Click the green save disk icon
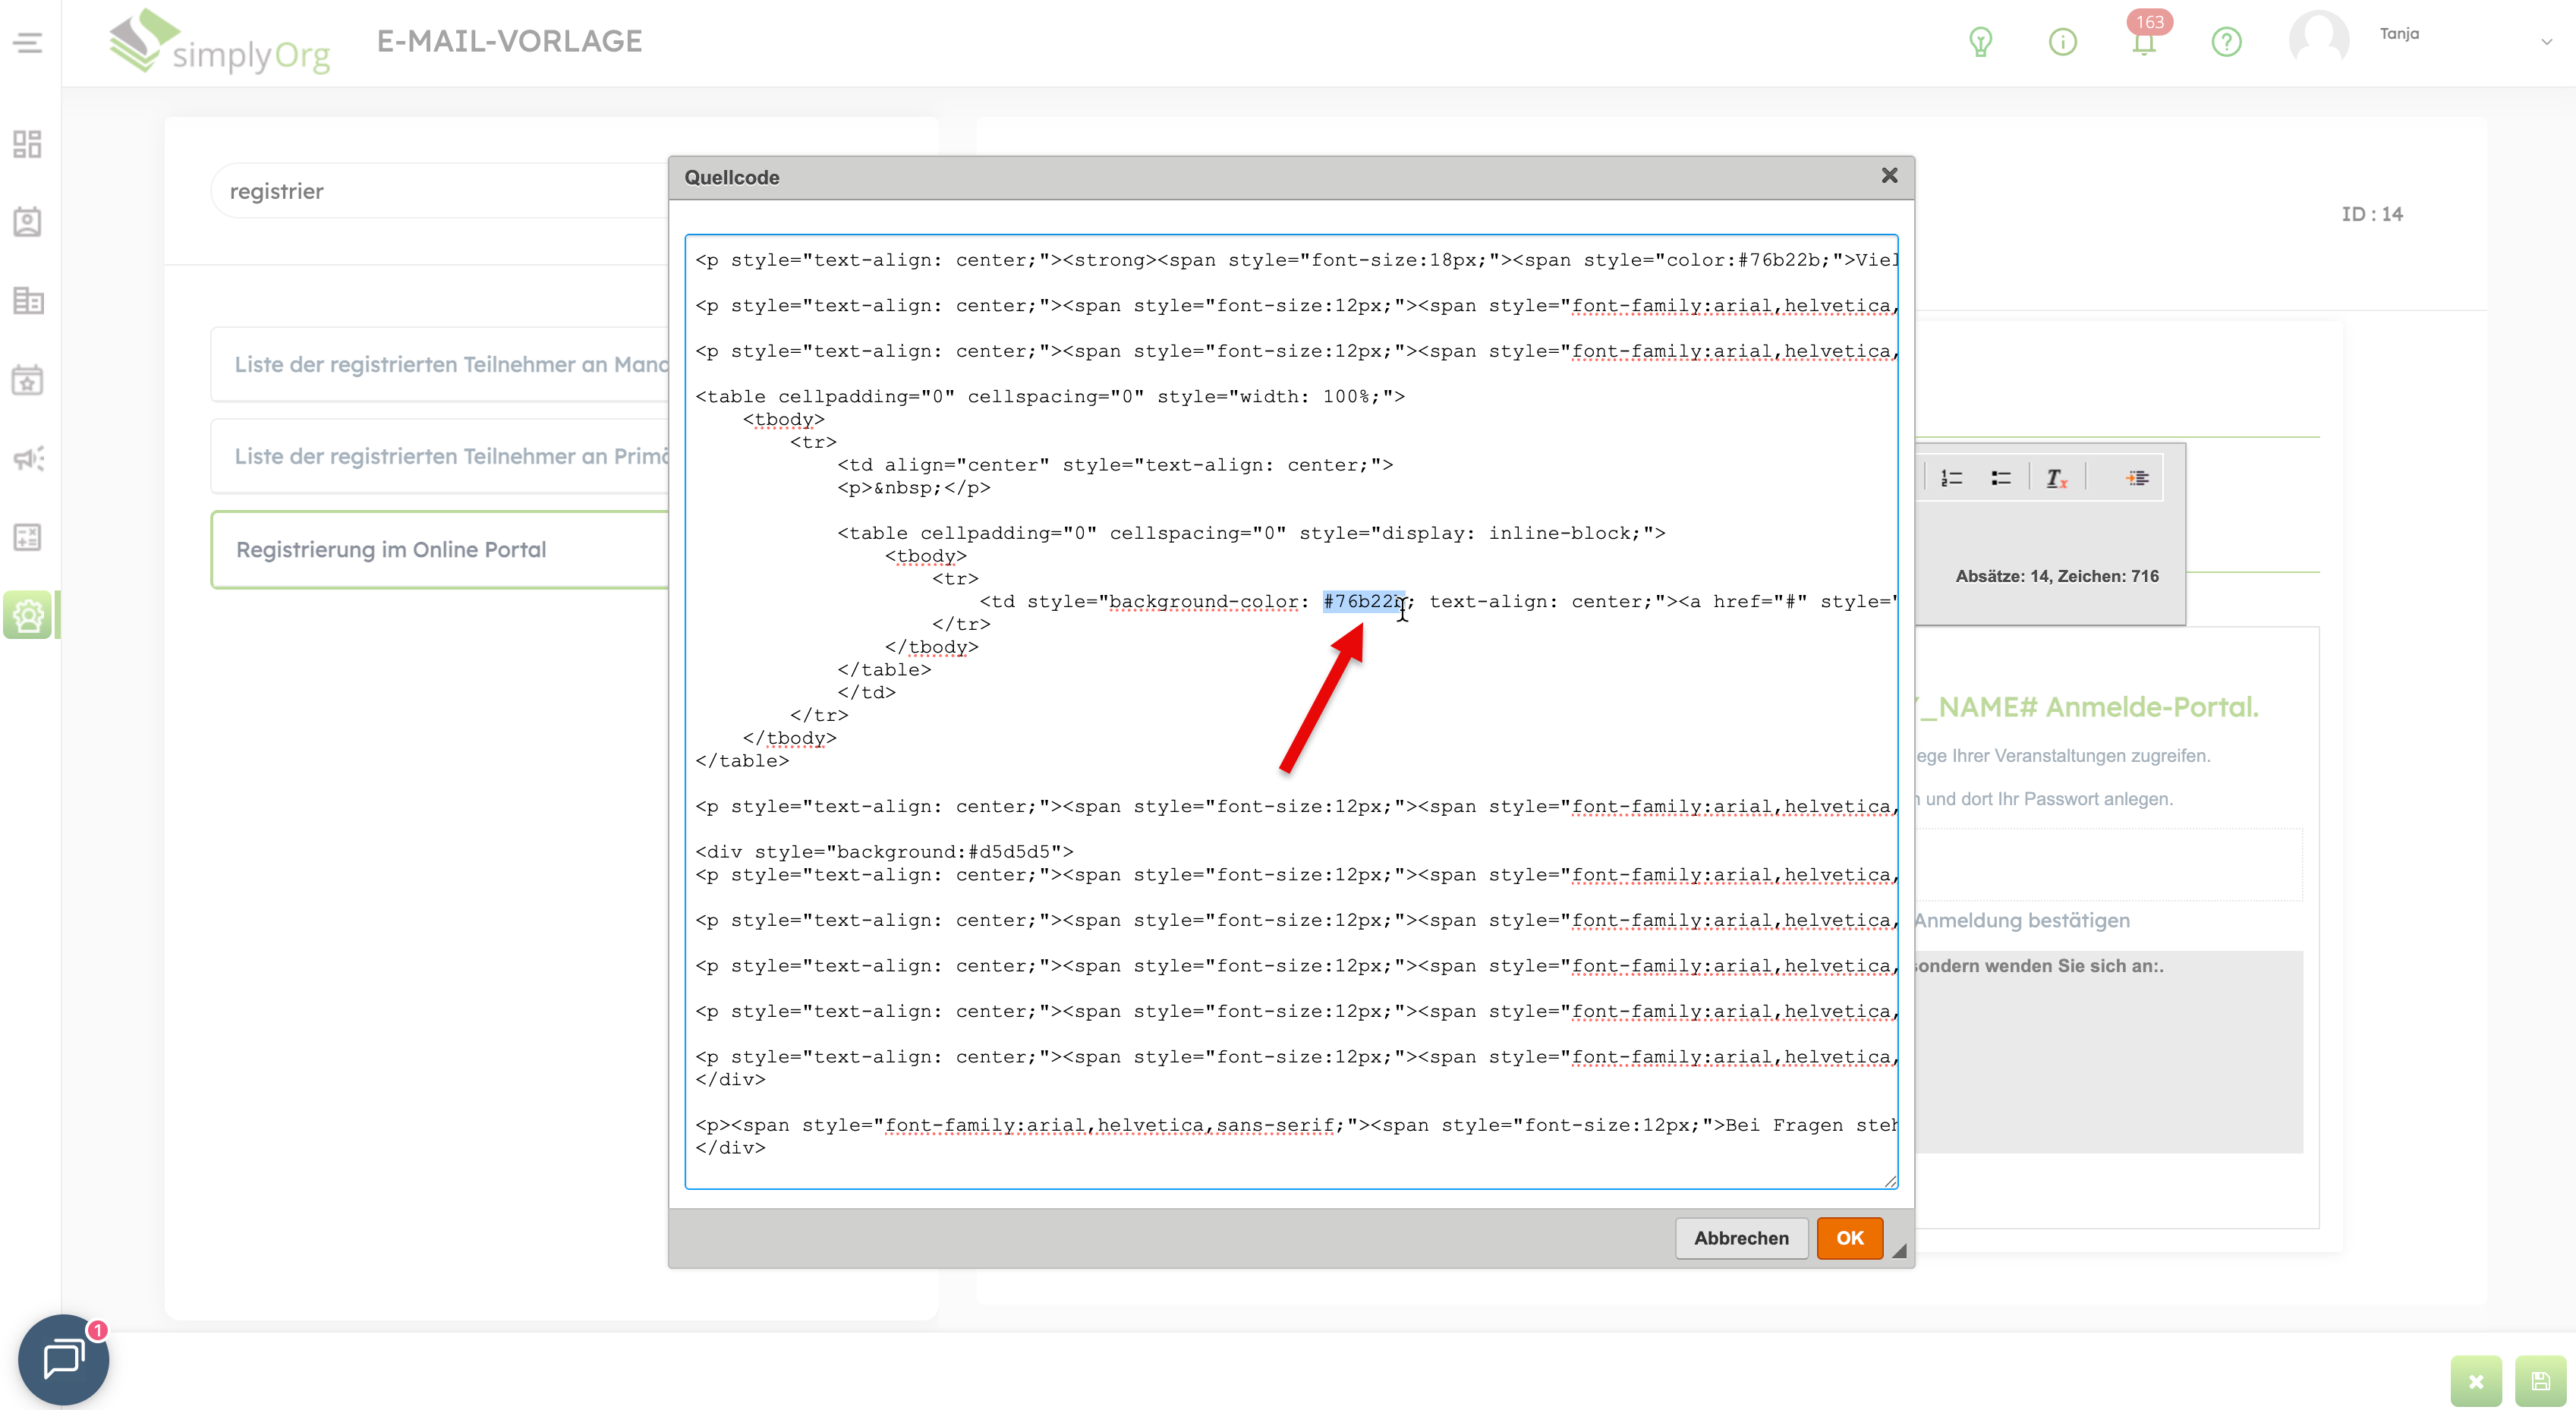Screen dimensions: 2576x1410 click(2540, 1382)
